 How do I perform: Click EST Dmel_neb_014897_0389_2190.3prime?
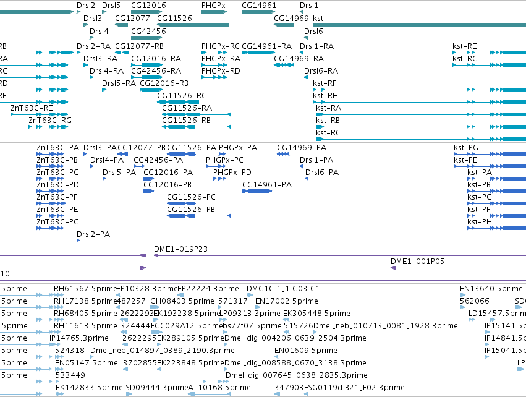click(163, 351)
